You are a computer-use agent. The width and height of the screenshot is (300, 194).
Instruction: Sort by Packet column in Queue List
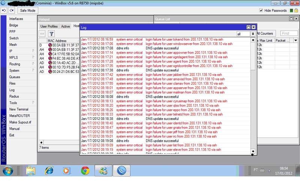coord(282,41)
